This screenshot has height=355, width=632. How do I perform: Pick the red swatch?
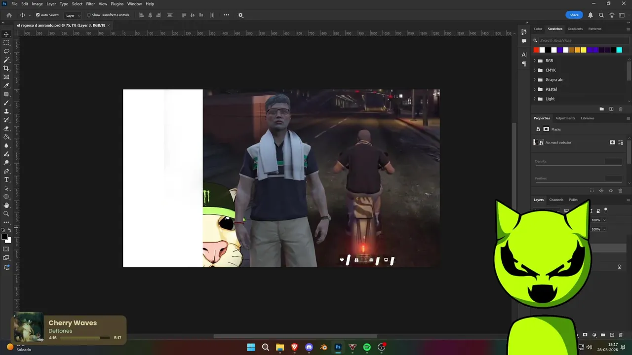536,50
